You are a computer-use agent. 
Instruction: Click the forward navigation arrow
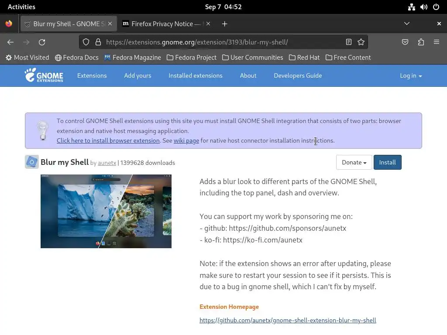coord(26,42)
